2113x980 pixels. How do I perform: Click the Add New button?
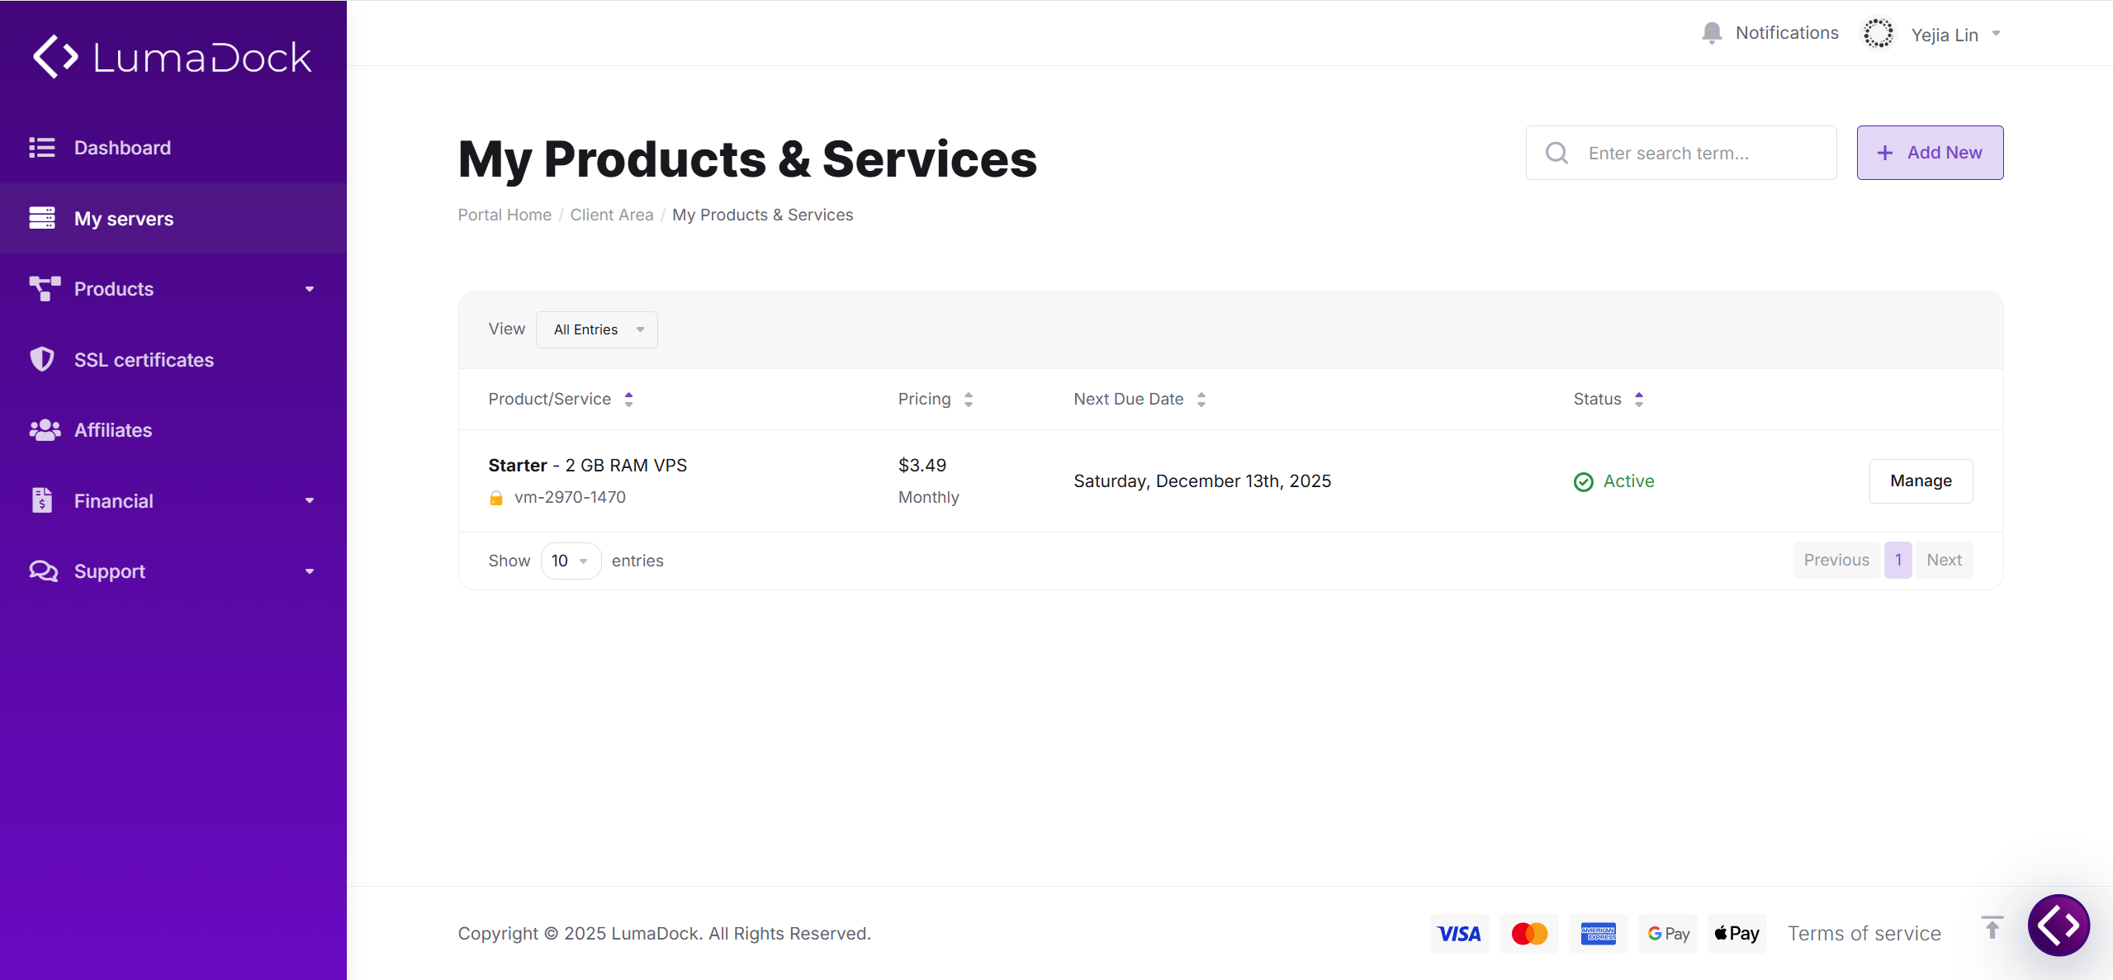(1930, 153)
